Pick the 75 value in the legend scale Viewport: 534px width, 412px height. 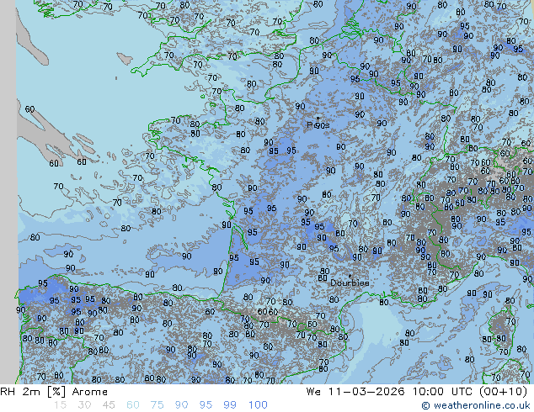pyautogui.click(x=157, y=405)
